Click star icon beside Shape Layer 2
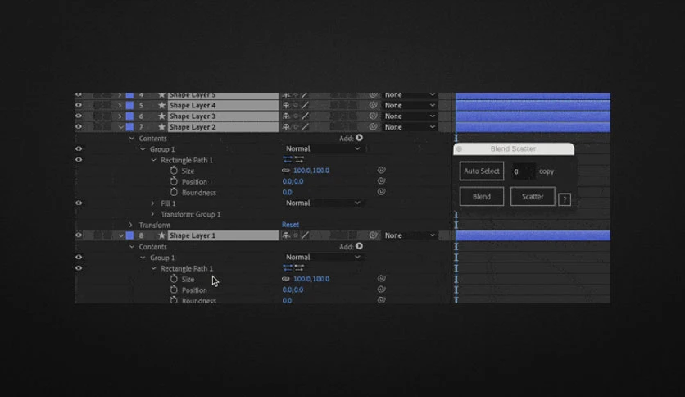This screenshot has height=397, width=685. tap(161, 127)
